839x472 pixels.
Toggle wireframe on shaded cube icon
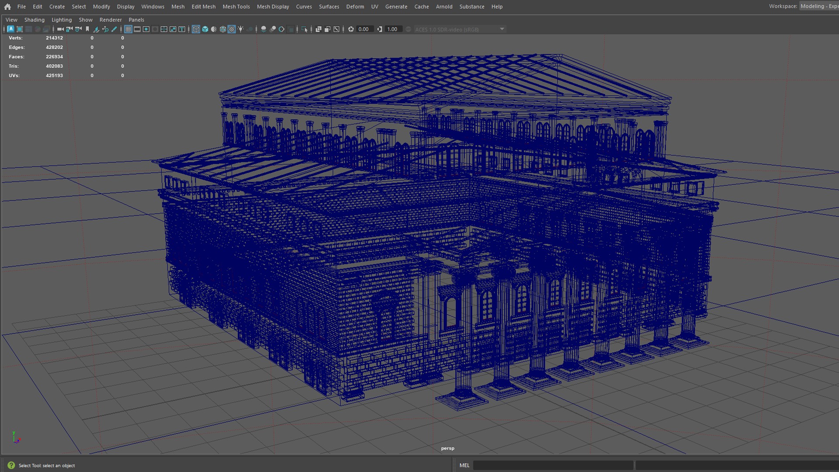point(223,29)
